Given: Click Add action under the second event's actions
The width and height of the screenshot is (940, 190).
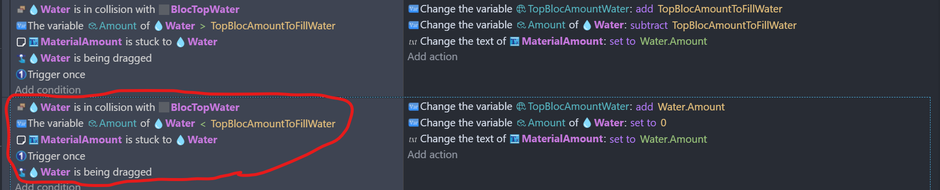Looking at the screenshot, I should tap(433, 155).
